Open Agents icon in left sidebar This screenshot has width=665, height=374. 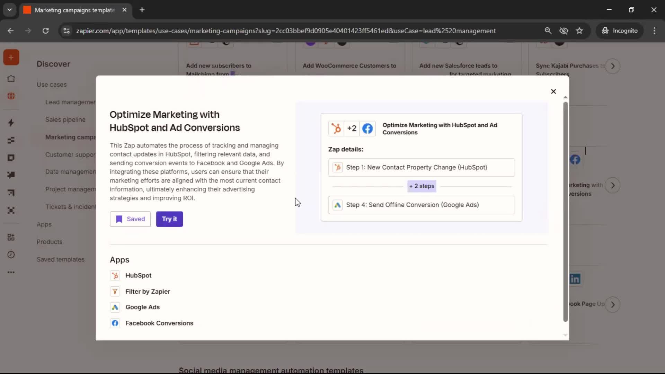tap(11, 211)
